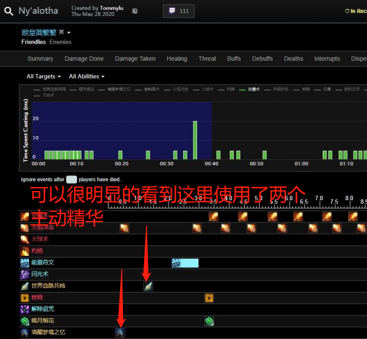Toggle 清醒梦境之忆 series in chart legend

(114, 89)
